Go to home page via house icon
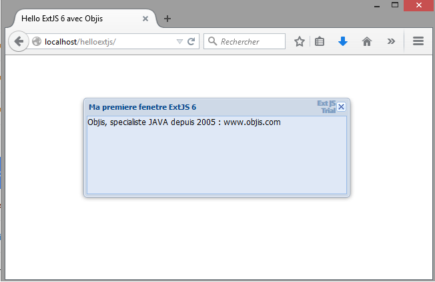The image size is (435, 282). click(367, 41)
